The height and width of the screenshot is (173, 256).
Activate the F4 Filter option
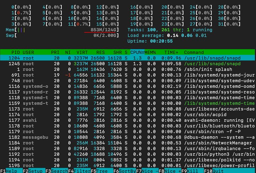pos(79,171)
